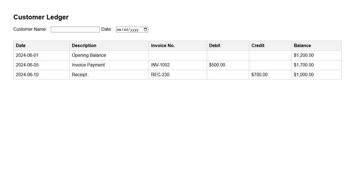Select the Description column header
The image size is (355, 180).
[84, 46]
